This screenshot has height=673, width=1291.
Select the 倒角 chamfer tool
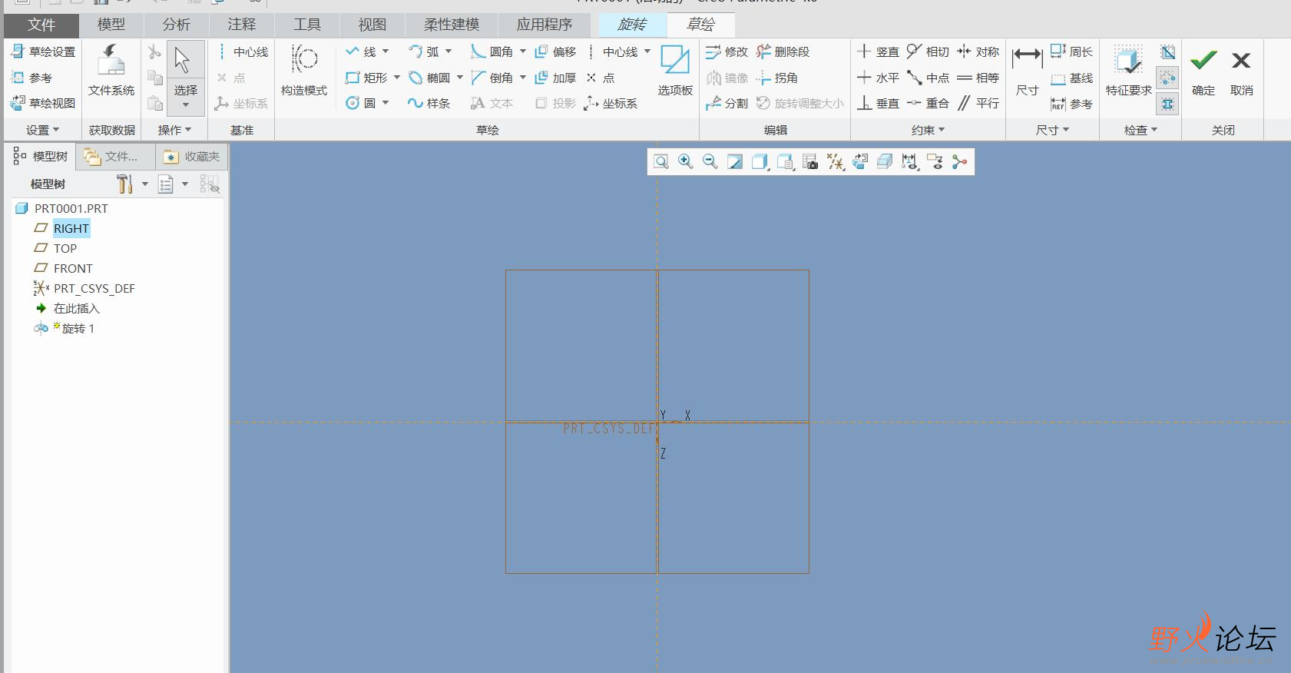tap(492, 78)
